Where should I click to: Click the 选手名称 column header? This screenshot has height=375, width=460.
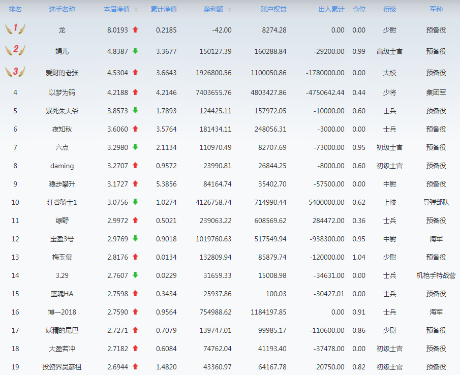coord(62,9)
